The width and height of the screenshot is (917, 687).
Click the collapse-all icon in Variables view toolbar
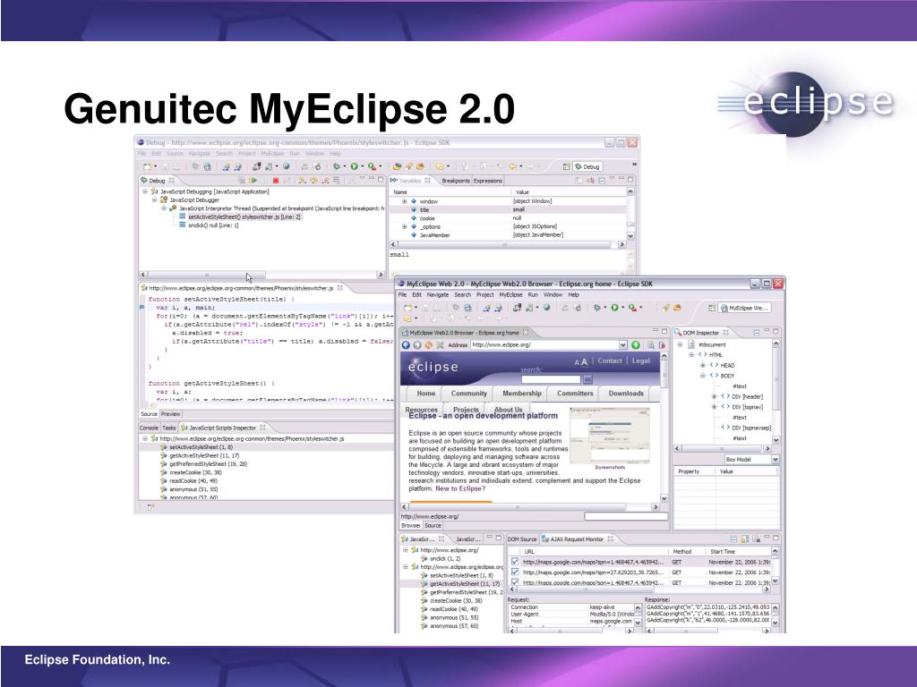pos(602,181)
